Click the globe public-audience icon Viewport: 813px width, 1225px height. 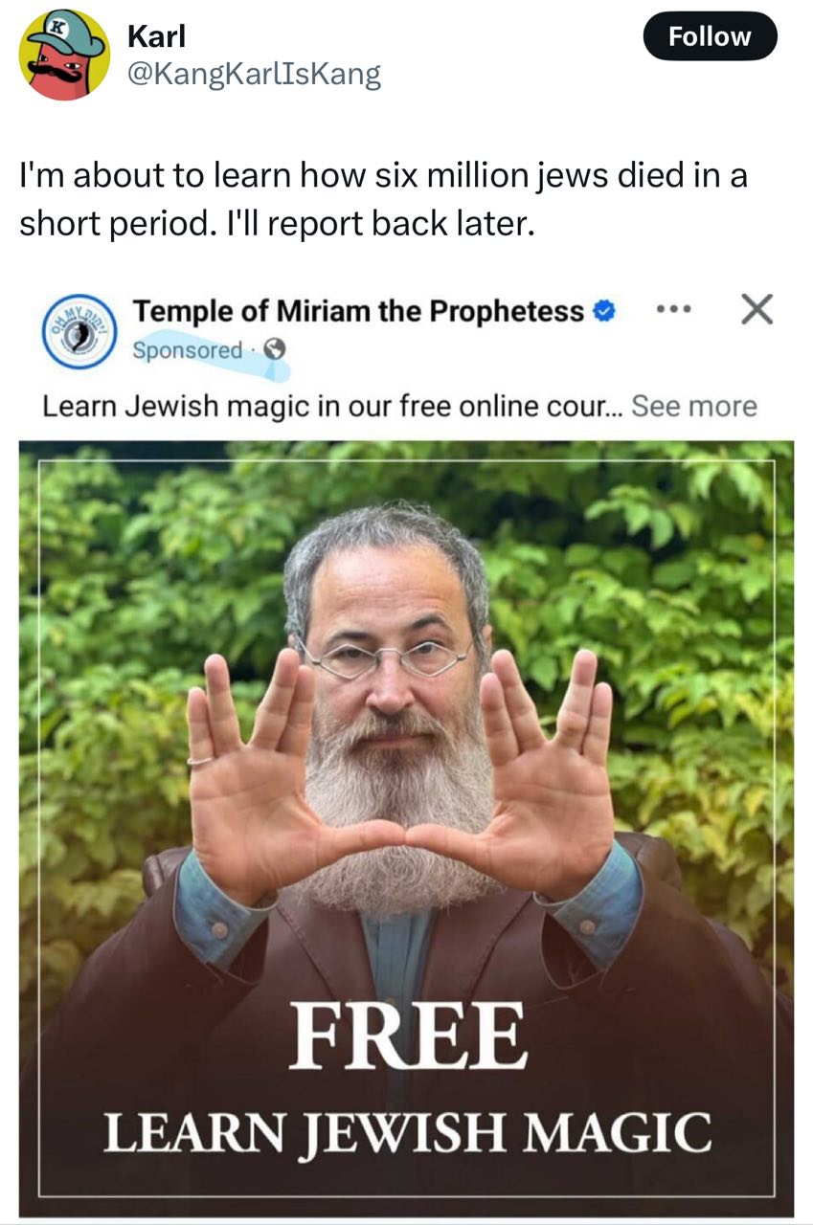[275, 350]
